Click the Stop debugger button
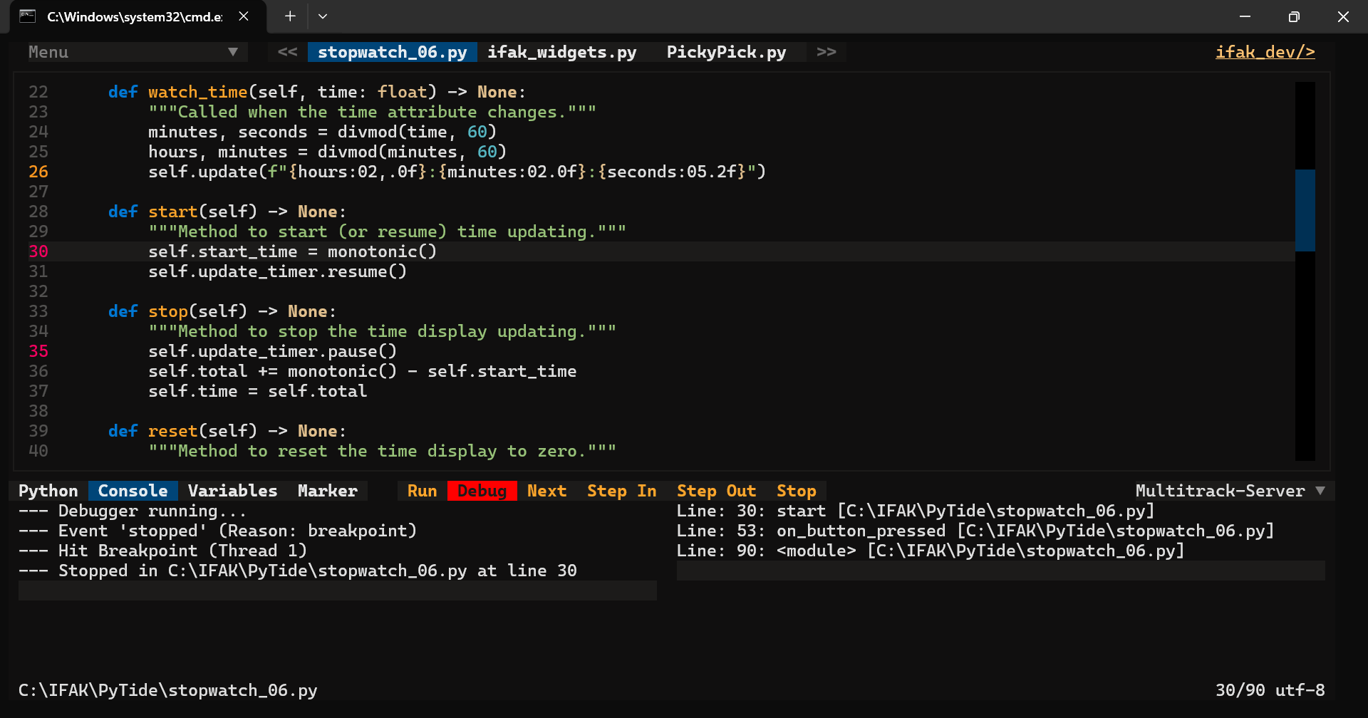The width and height of the screenshot is (1368, 718). click(797, 491)
